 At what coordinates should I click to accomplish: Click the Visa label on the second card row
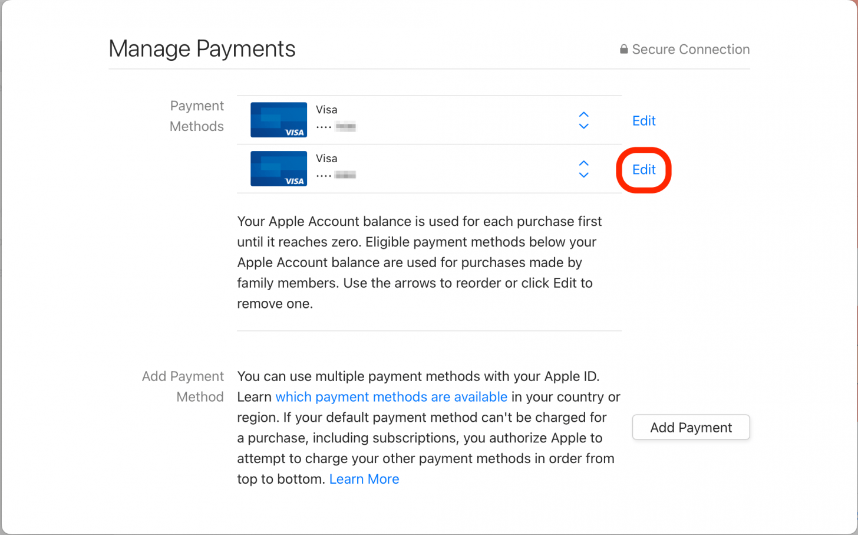pyautogui.click(x=326, y=158)
